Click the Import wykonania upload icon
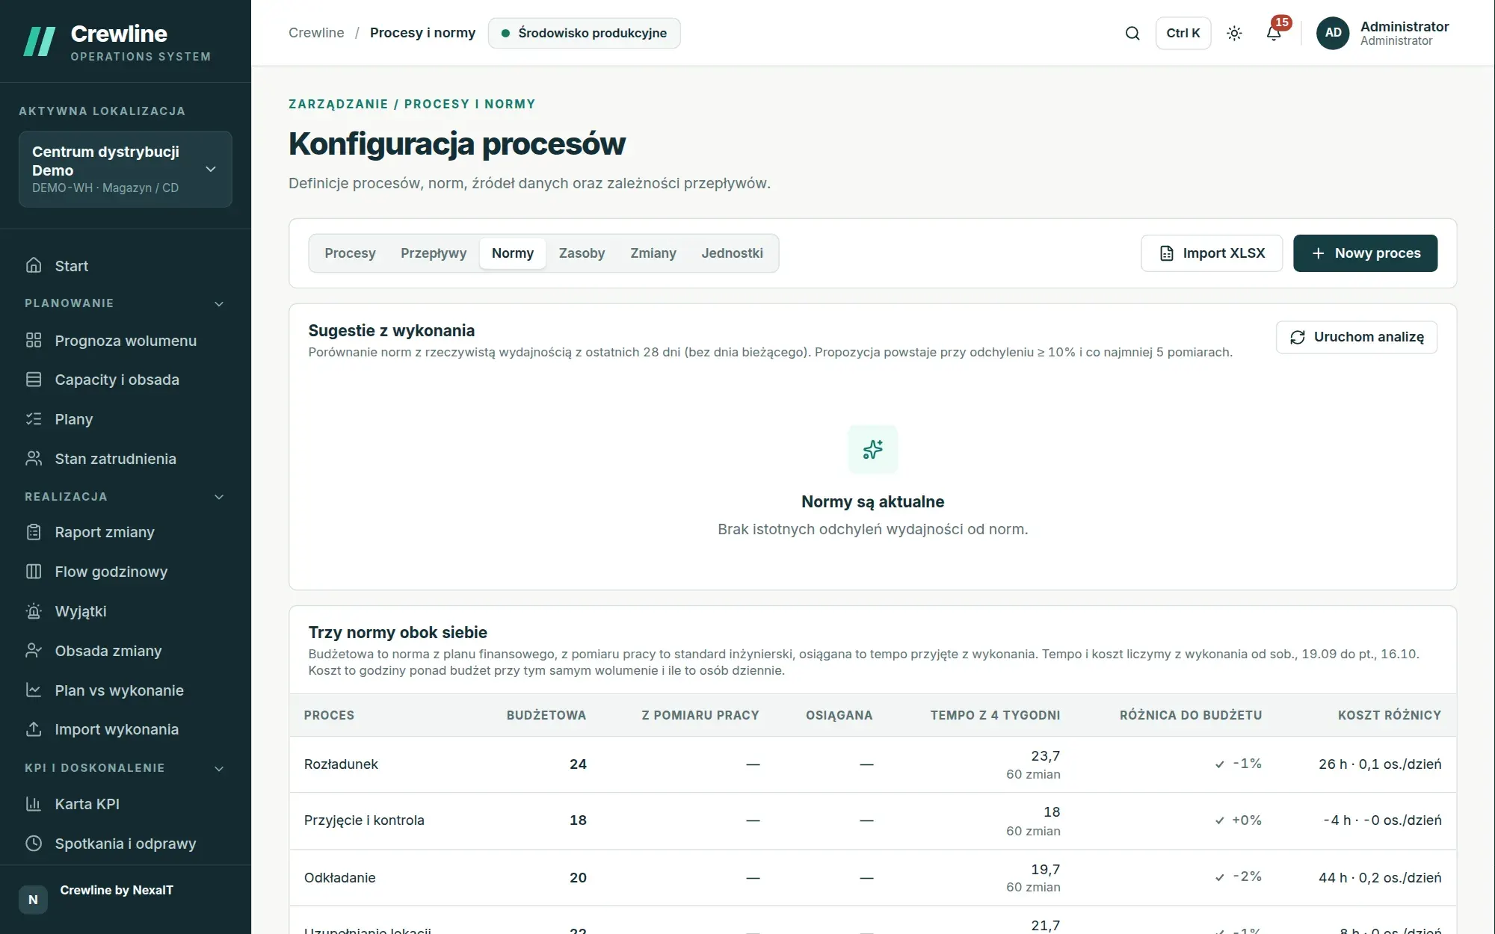This screenshot has height=934, width=1495. 34,729
